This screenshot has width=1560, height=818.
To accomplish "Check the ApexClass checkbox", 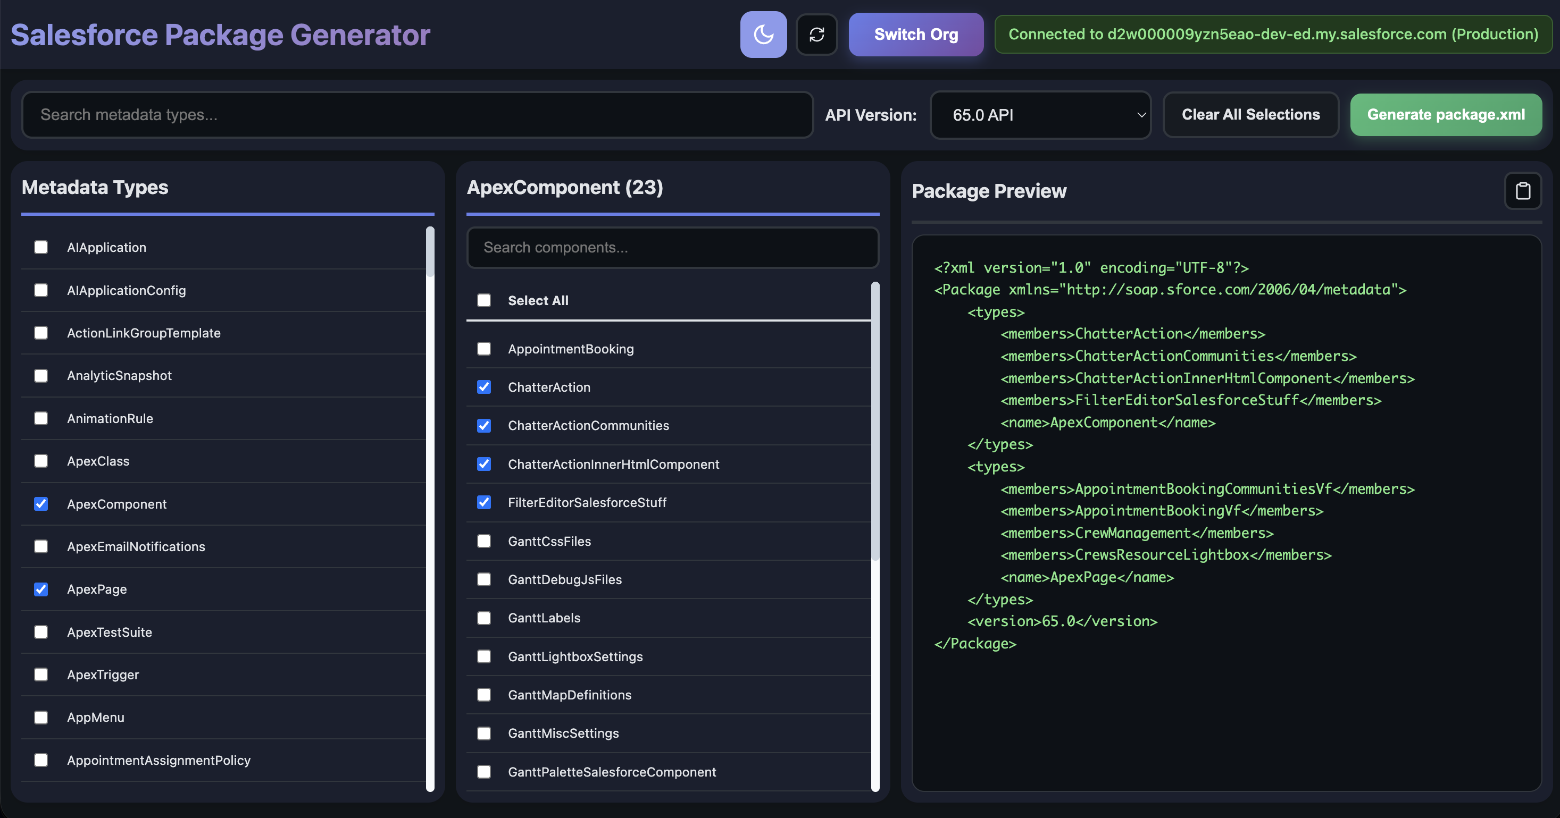I will (41, 461).
